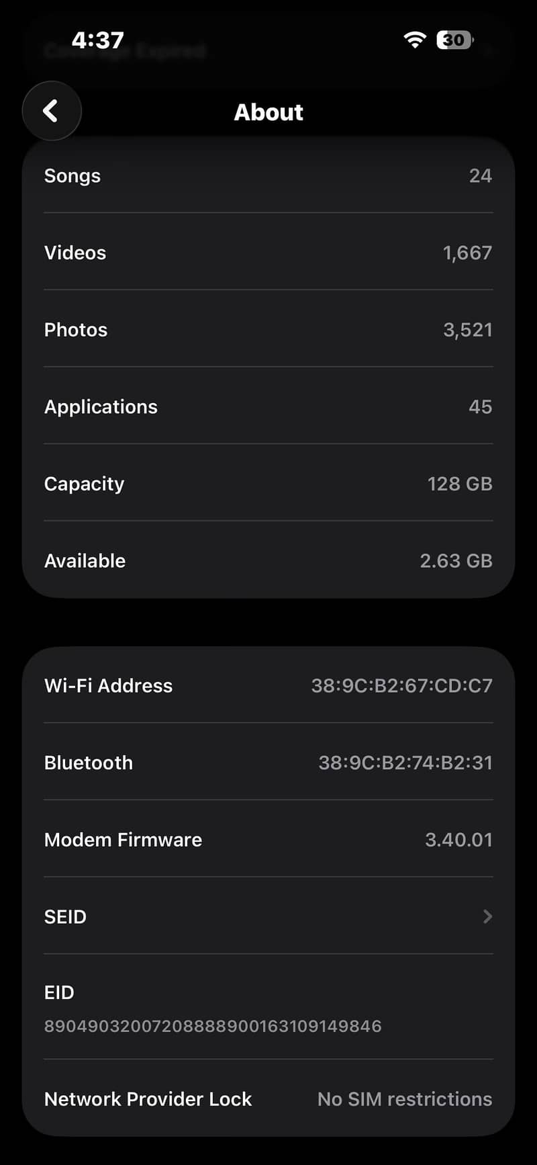Tap the About page title
537x1165 pixels.
[268, 112]
